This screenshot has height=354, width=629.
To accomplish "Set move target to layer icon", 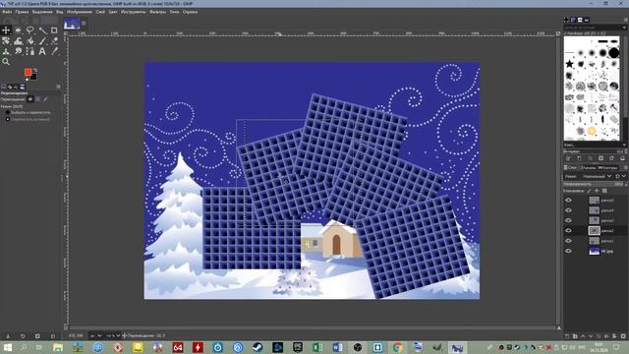I will click(30, 99).
